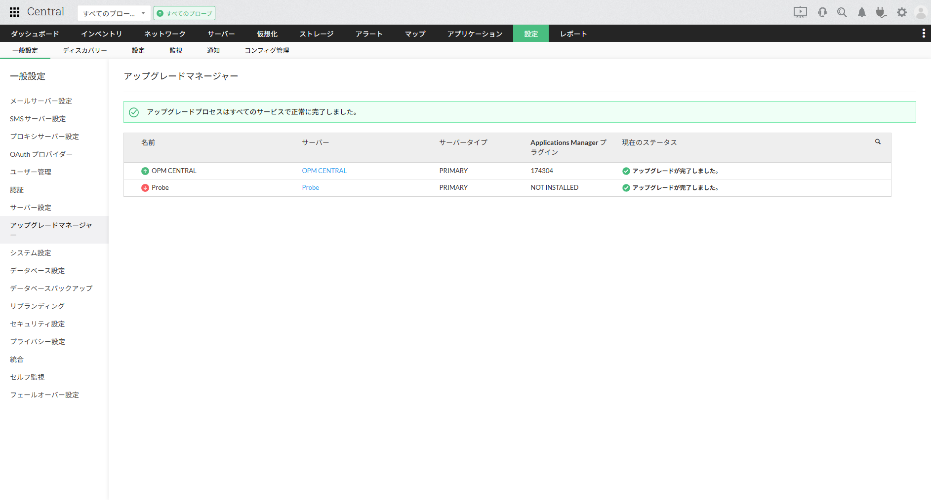Screen dimensions: 931x500
Task: Open メールサーバー設定 in the sidebar
Action: pos(41,101)
